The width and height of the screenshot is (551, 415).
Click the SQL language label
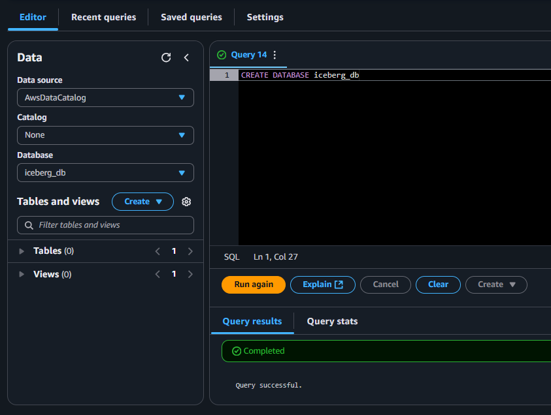[231, 257]
